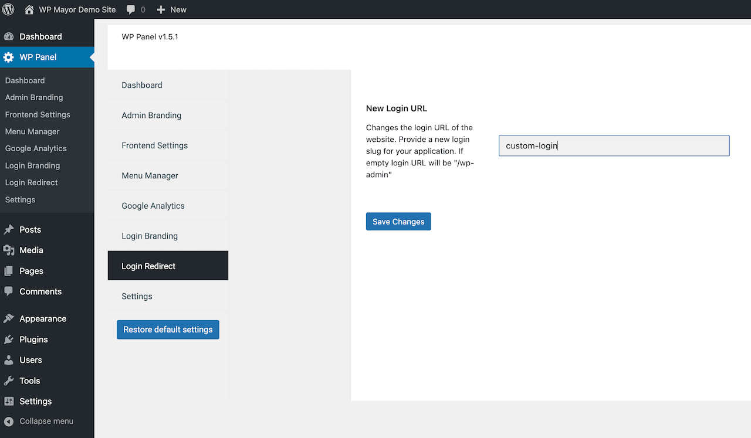Click the Dashboard gauge icon in sidebar
The width and height of the screenshot is (751, 438).
[9, 36]
